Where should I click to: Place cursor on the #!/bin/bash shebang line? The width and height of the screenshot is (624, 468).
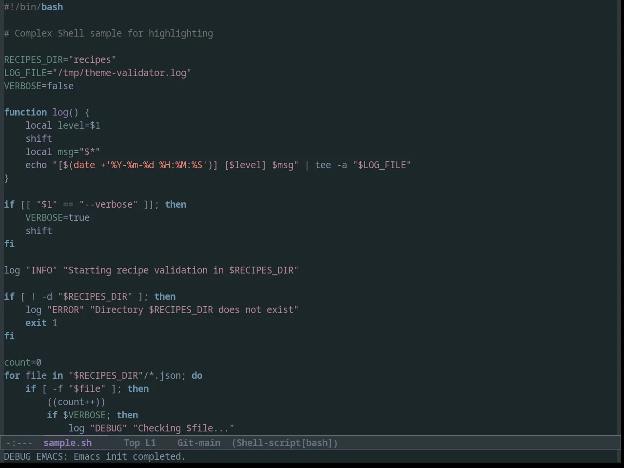pos(34,7)
